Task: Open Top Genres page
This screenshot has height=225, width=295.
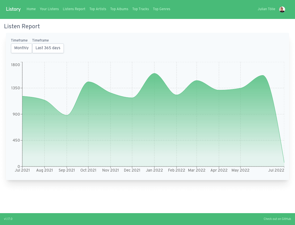Action: pos(161,9)
